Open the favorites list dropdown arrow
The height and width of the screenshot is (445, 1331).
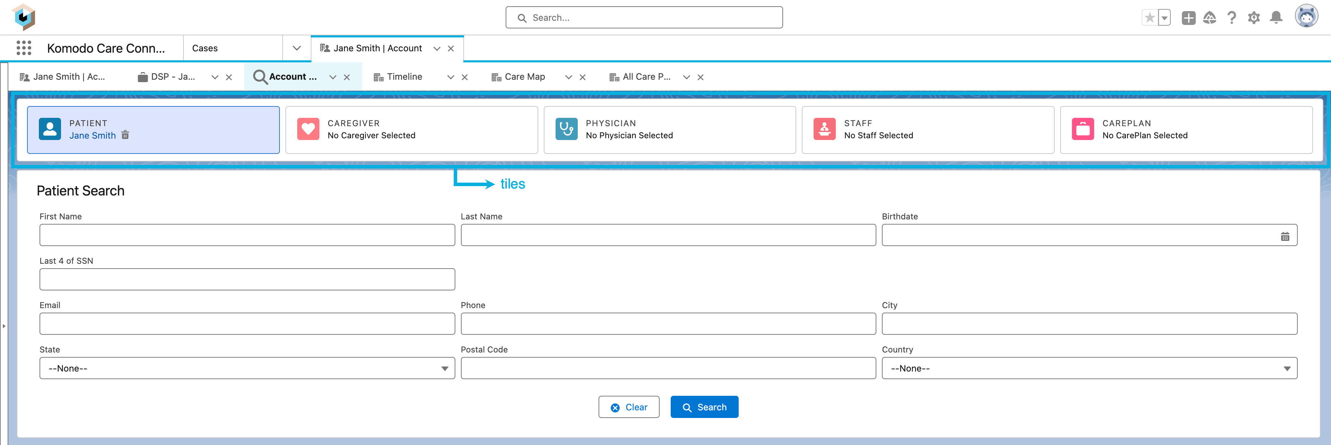pyautogui.click(x=1164, y=18)
